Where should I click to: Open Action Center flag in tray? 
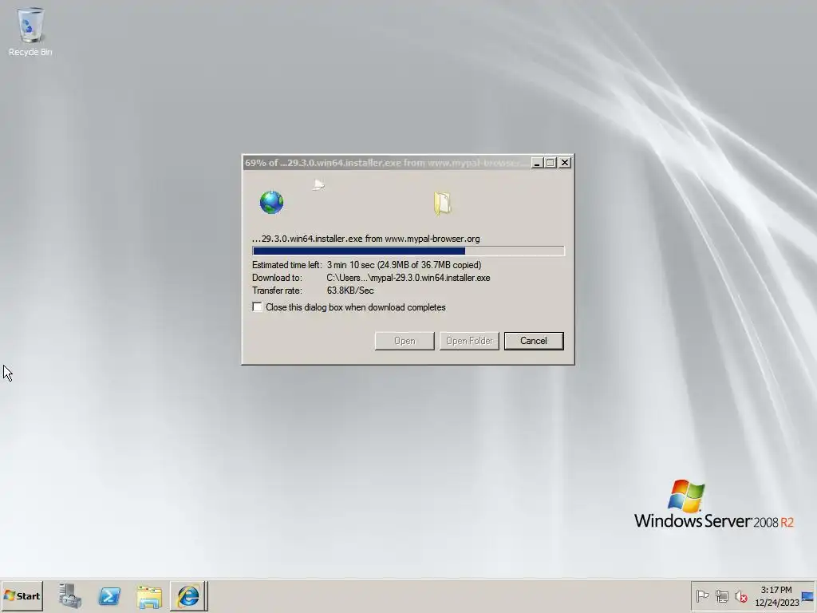(x=702, y=595)
